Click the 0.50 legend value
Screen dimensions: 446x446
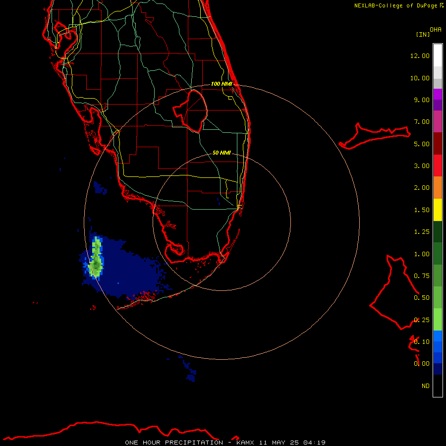(x=422, y=298)
